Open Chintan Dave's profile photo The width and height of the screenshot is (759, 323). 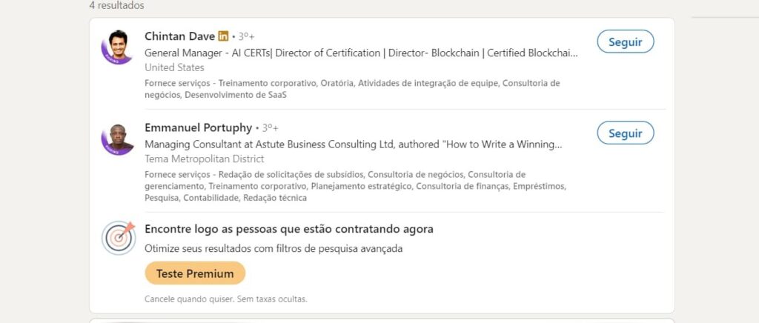(x=117, y=47)
